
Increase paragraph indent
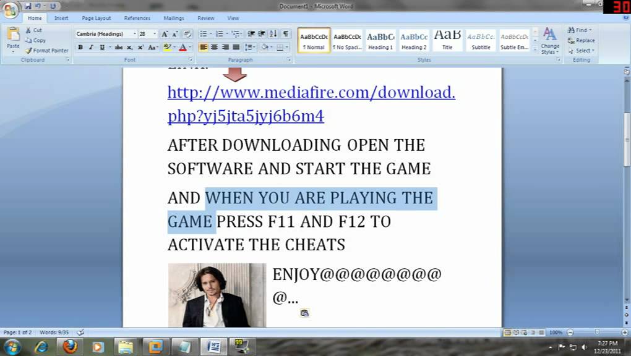pos(261,34)
